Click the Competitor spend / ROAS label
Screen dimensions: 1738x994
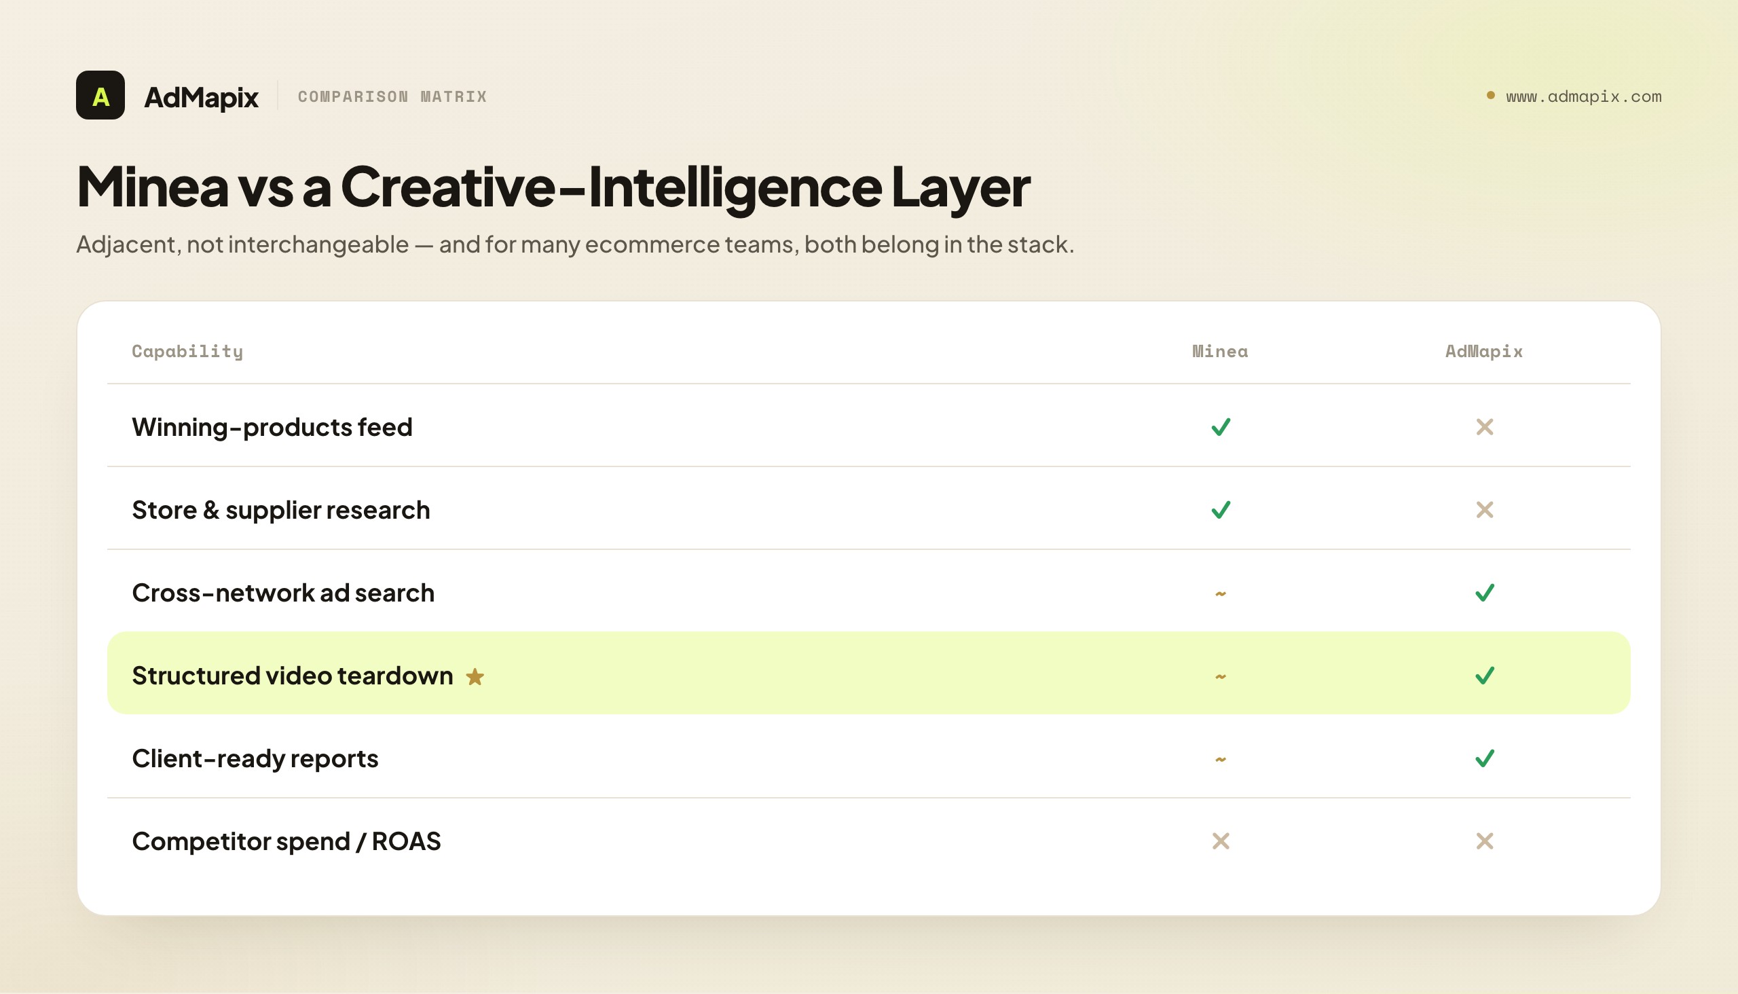pyautogui.click(x=286, y=841)
